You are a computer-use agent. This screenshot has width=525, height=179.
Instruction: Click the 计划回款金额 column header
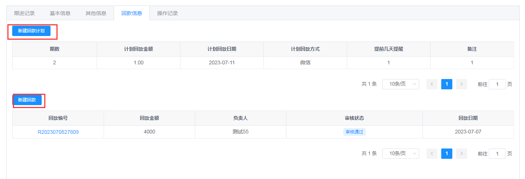[138, 49]
